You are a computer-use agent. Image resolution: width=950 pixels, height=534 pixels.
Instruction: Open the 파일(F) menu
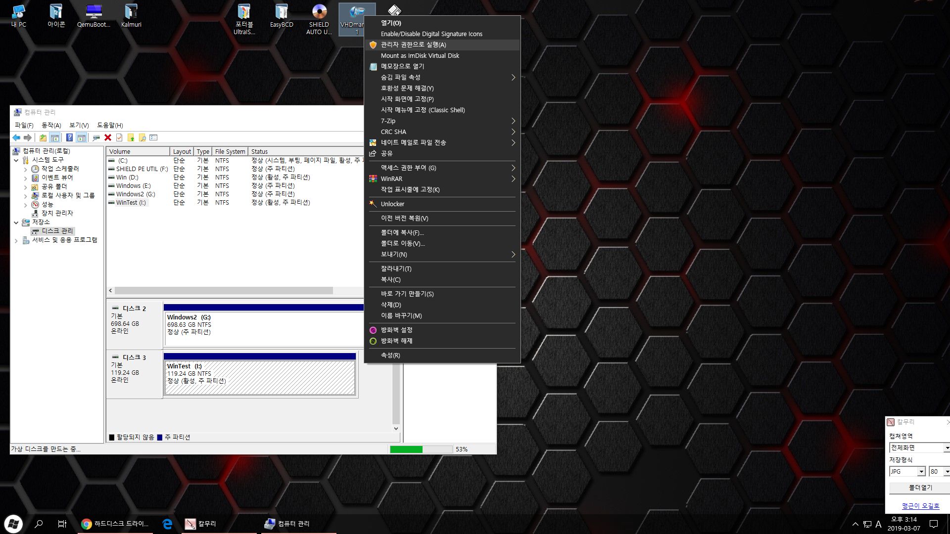24,125
